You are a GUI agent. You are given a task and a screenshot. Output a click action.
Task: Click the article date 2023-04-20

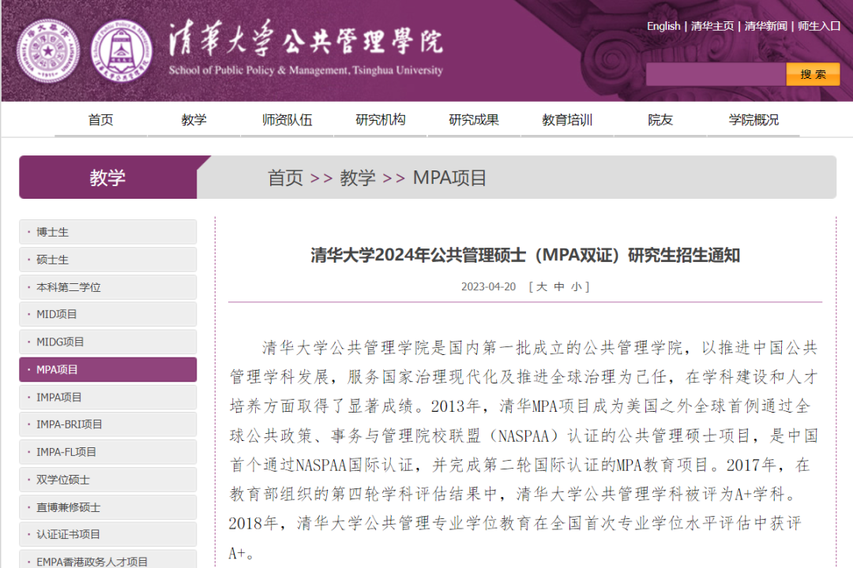click(x=488, y=287)
